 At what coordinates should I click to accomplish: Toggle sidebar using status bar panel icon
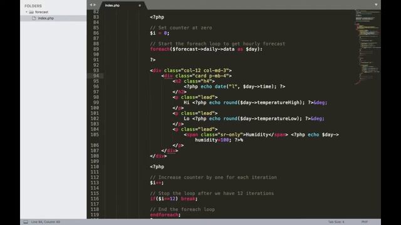26,222
